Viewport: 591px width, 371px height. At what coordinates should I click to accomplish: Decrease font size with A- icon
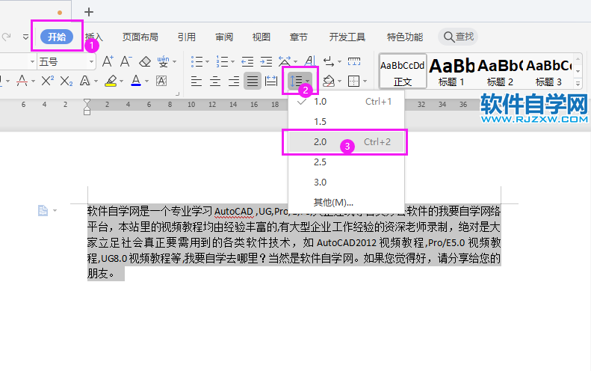(x=126, y=61)
